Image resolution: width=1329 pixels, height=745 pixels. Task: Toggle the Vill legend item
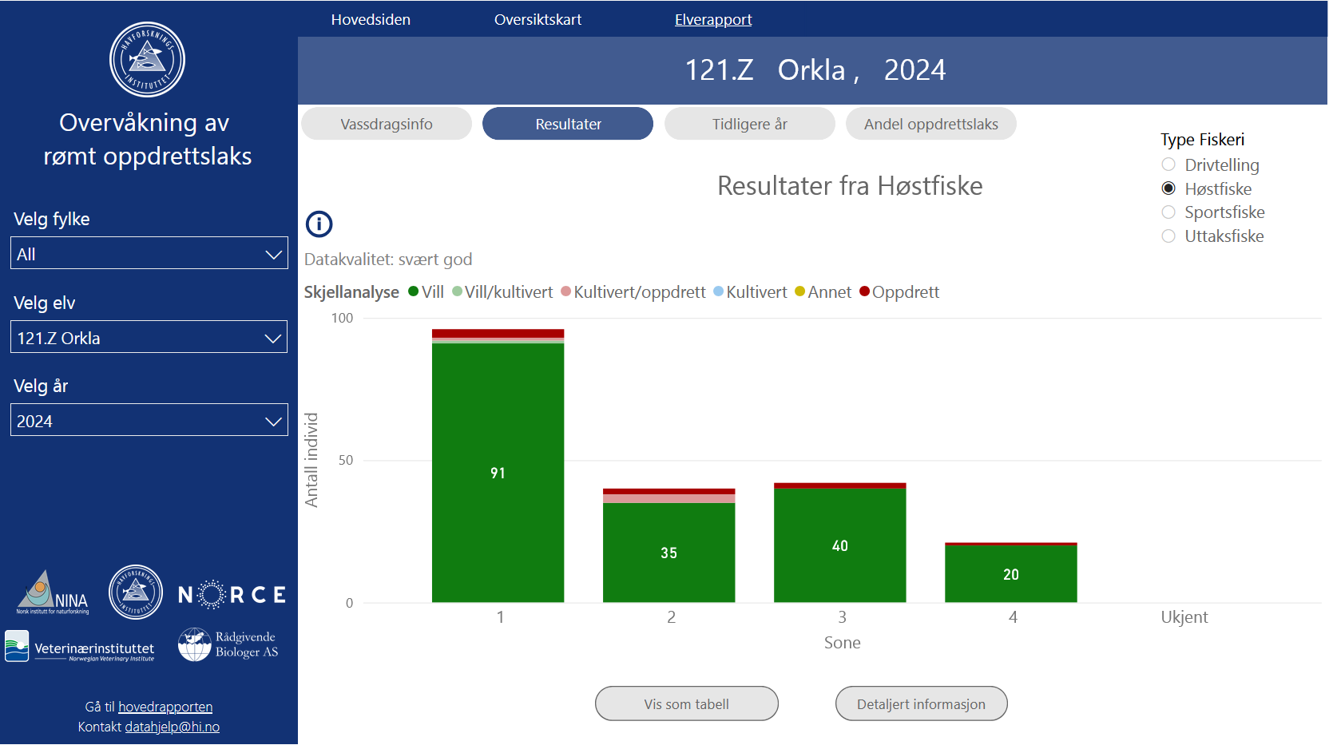pyautogui.click(x=426, y=291)
